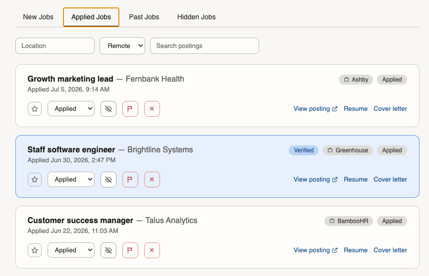This screenshot has width=429, height=276.
Task: Hide the Customer success manager job
Action: click(108, 250)
